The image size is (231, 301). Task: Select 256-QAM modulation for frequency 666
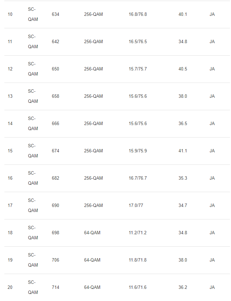tap(93, 124)
